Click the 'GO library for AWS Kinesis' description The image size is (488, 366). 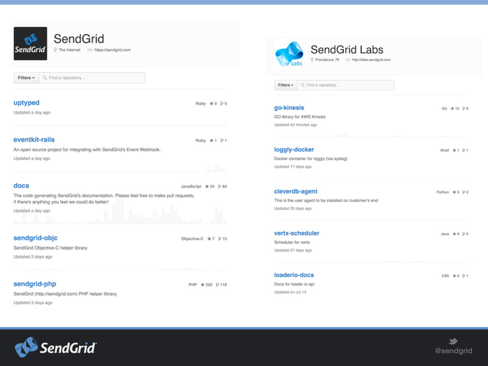coord(300,117)
